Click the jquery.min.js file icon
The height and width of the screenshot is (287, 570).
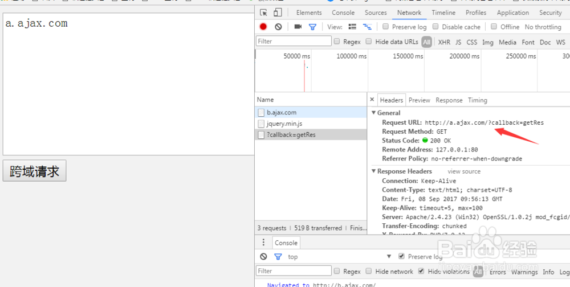coord(261,124)
